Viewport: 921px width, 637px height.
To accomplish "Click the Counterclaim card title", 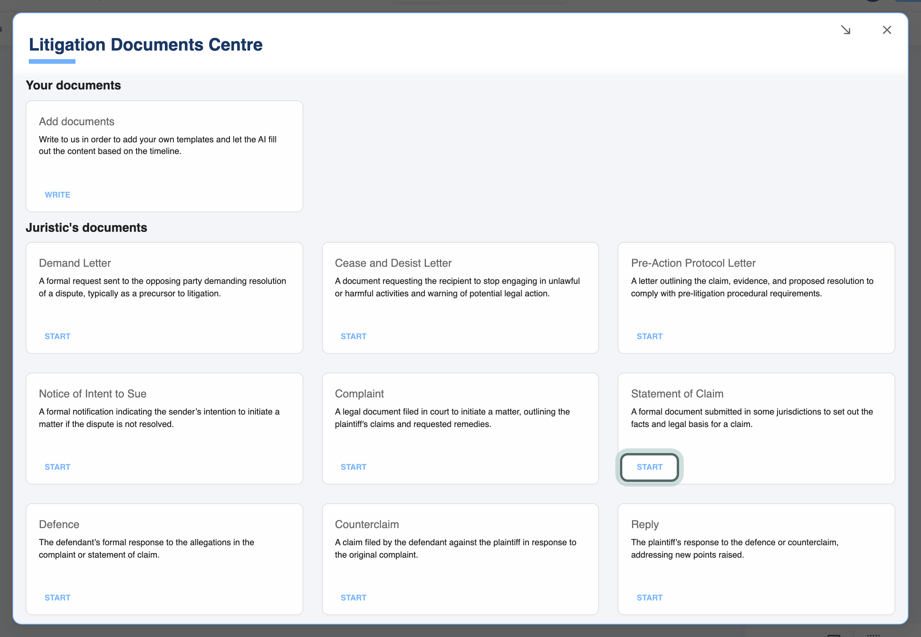I will [367, 524].
